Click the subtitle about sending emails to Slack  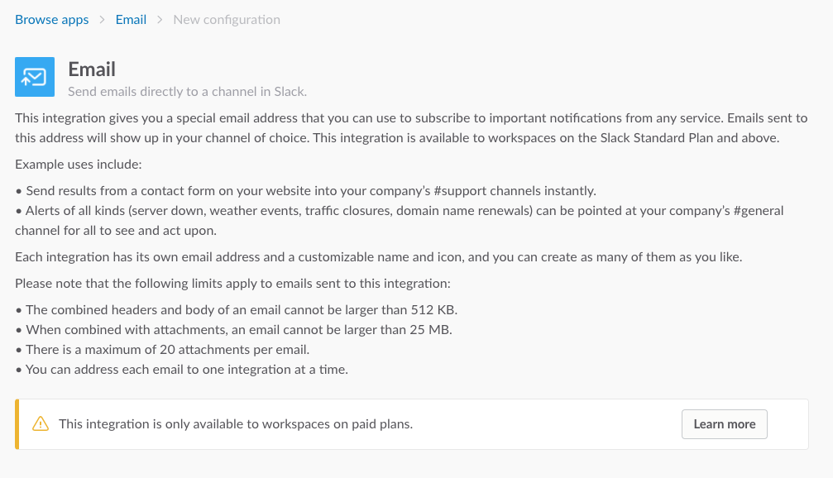(187, 91)
